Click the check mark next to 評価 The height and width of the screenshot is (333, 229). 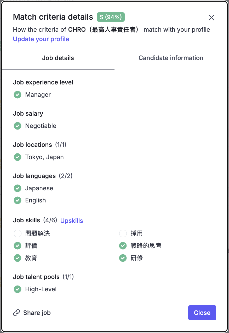click(18, 246)
